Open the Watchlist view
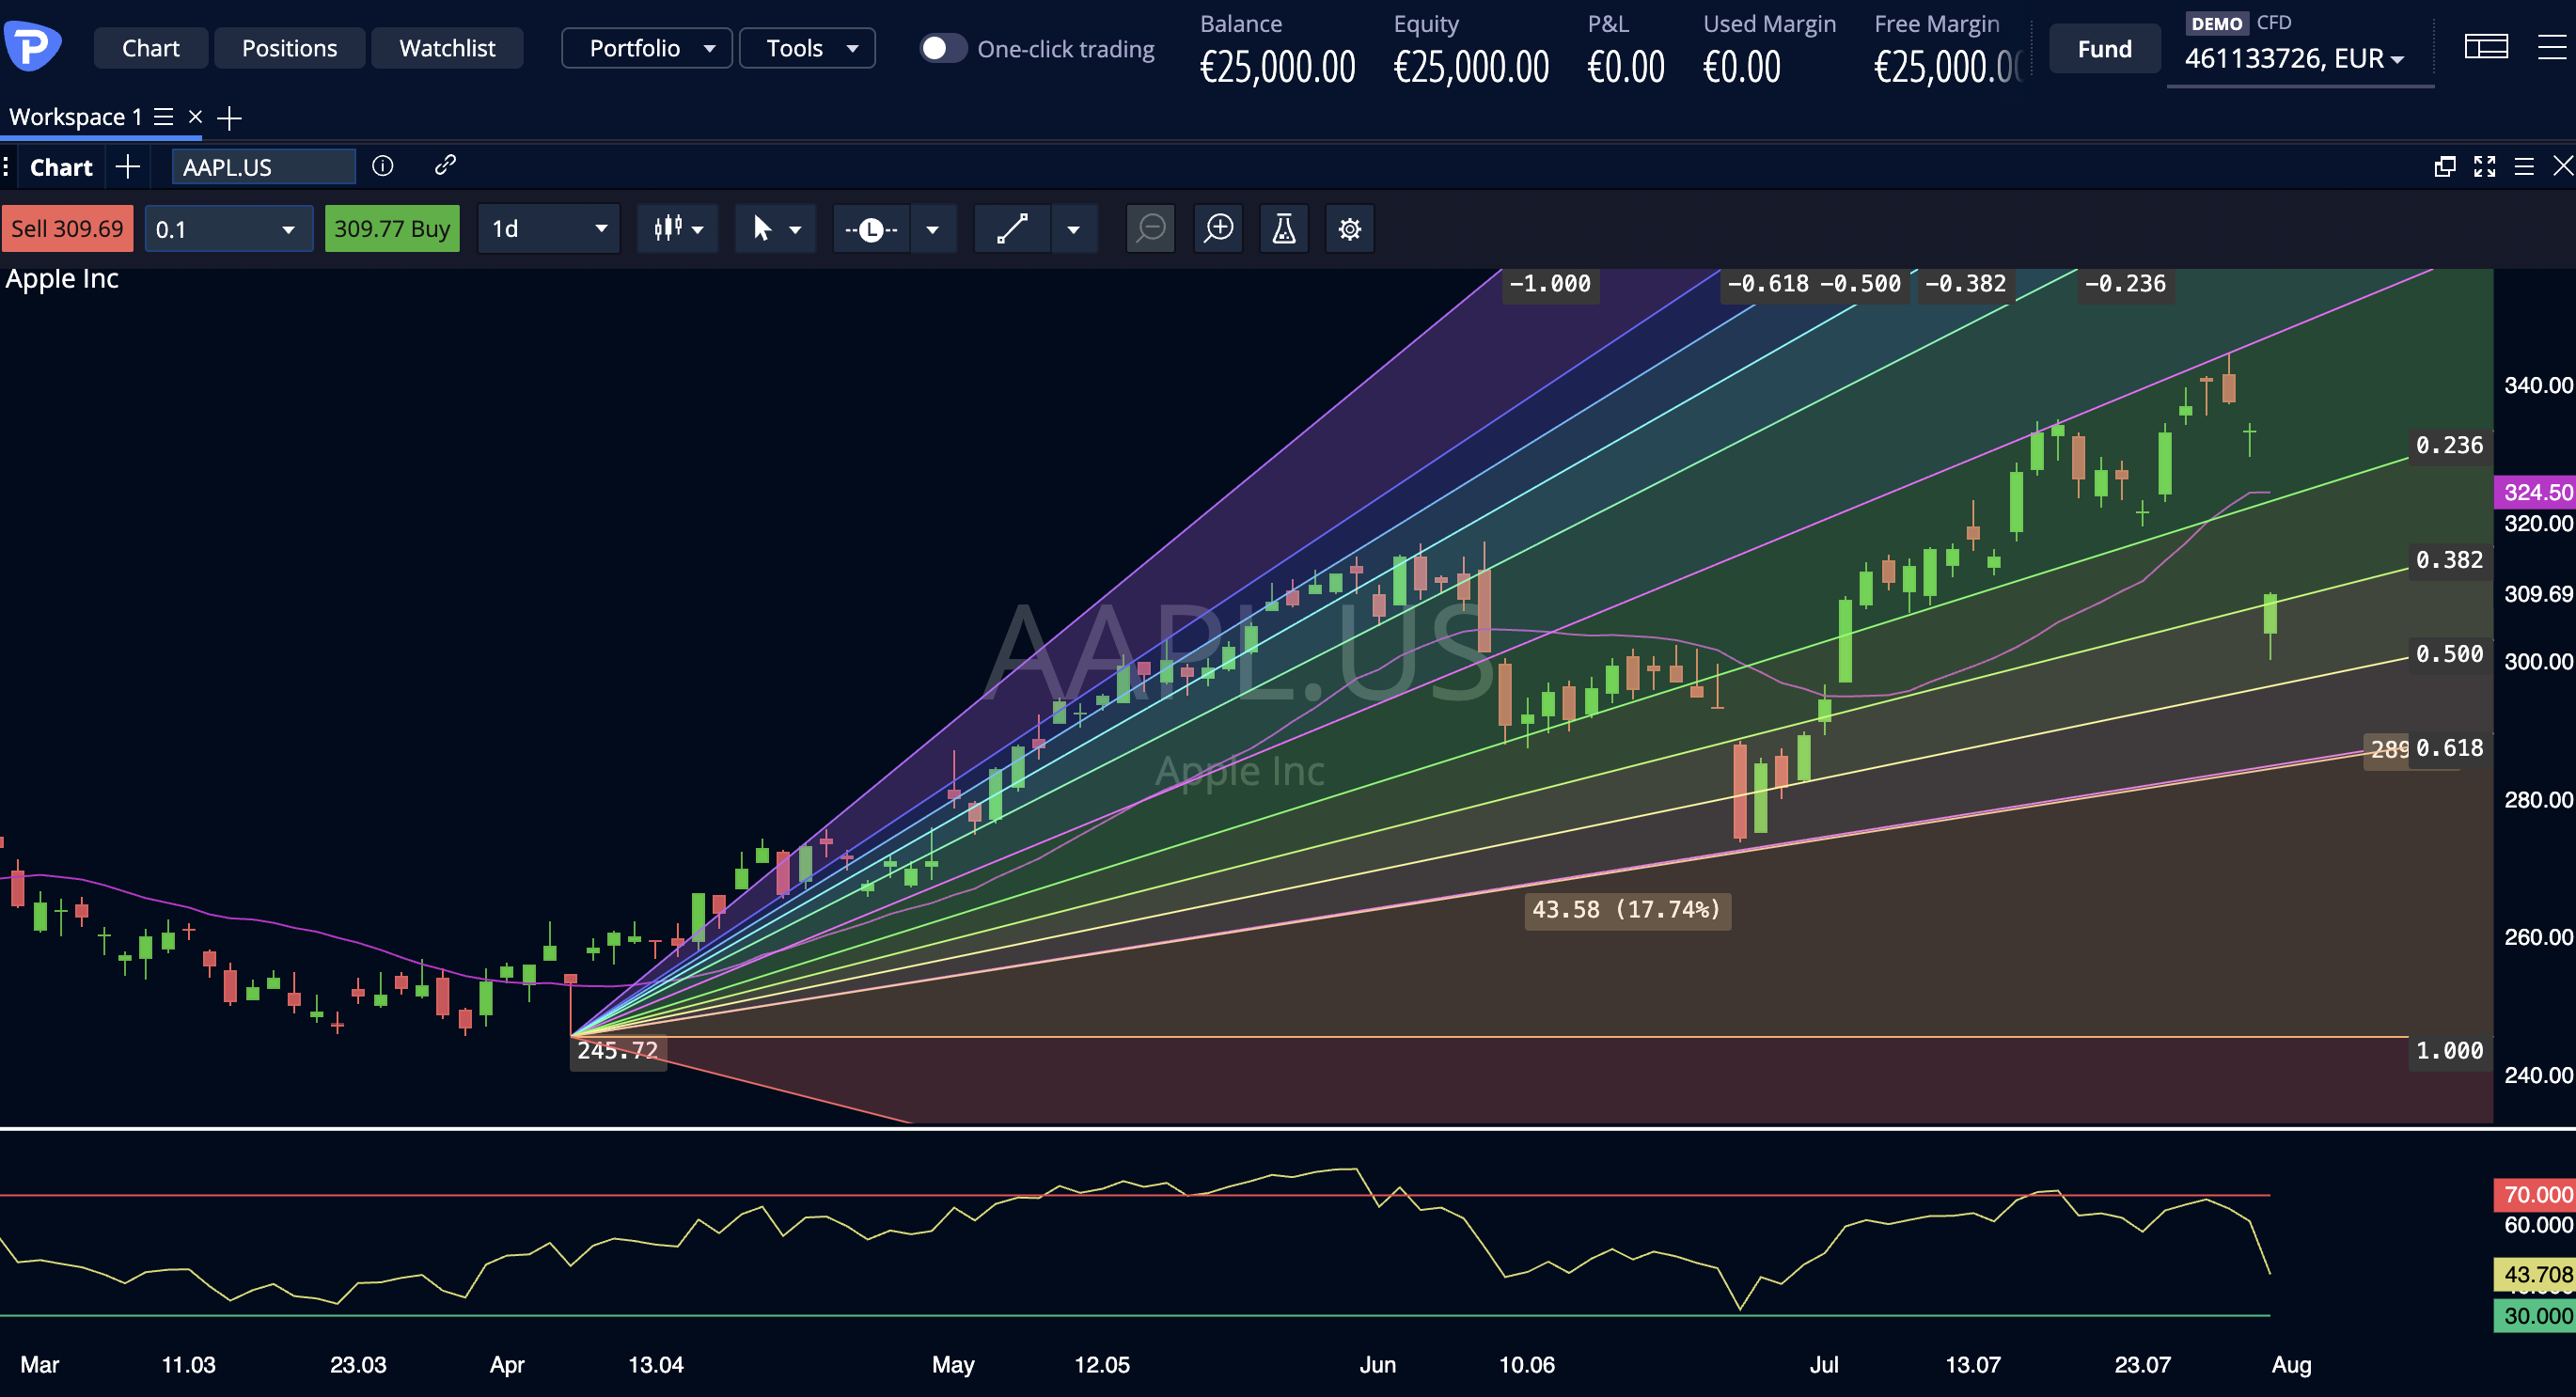2576x1397 pixels. point(447,48)
